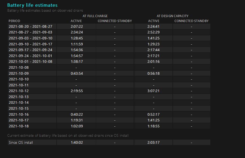245x158 pixels.
Task: Click the 'Current estimate of battery life' note
Action: click(68, 135)
